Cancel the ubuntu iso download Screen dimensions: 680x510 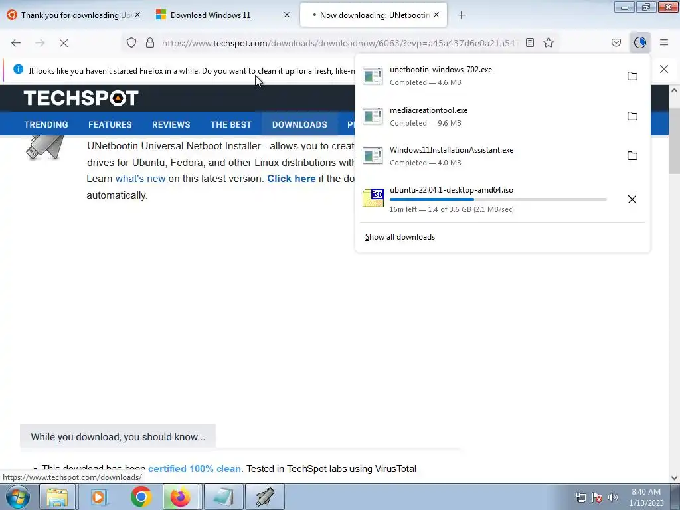pos(632,199)
